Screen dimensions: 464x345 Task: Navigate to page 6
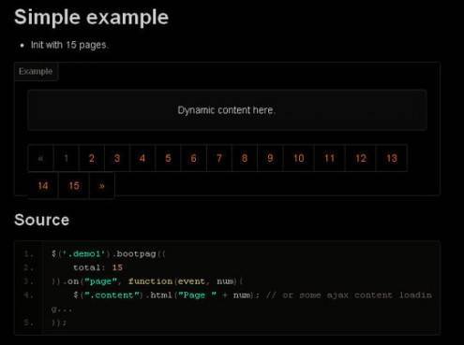coord(194,158)
